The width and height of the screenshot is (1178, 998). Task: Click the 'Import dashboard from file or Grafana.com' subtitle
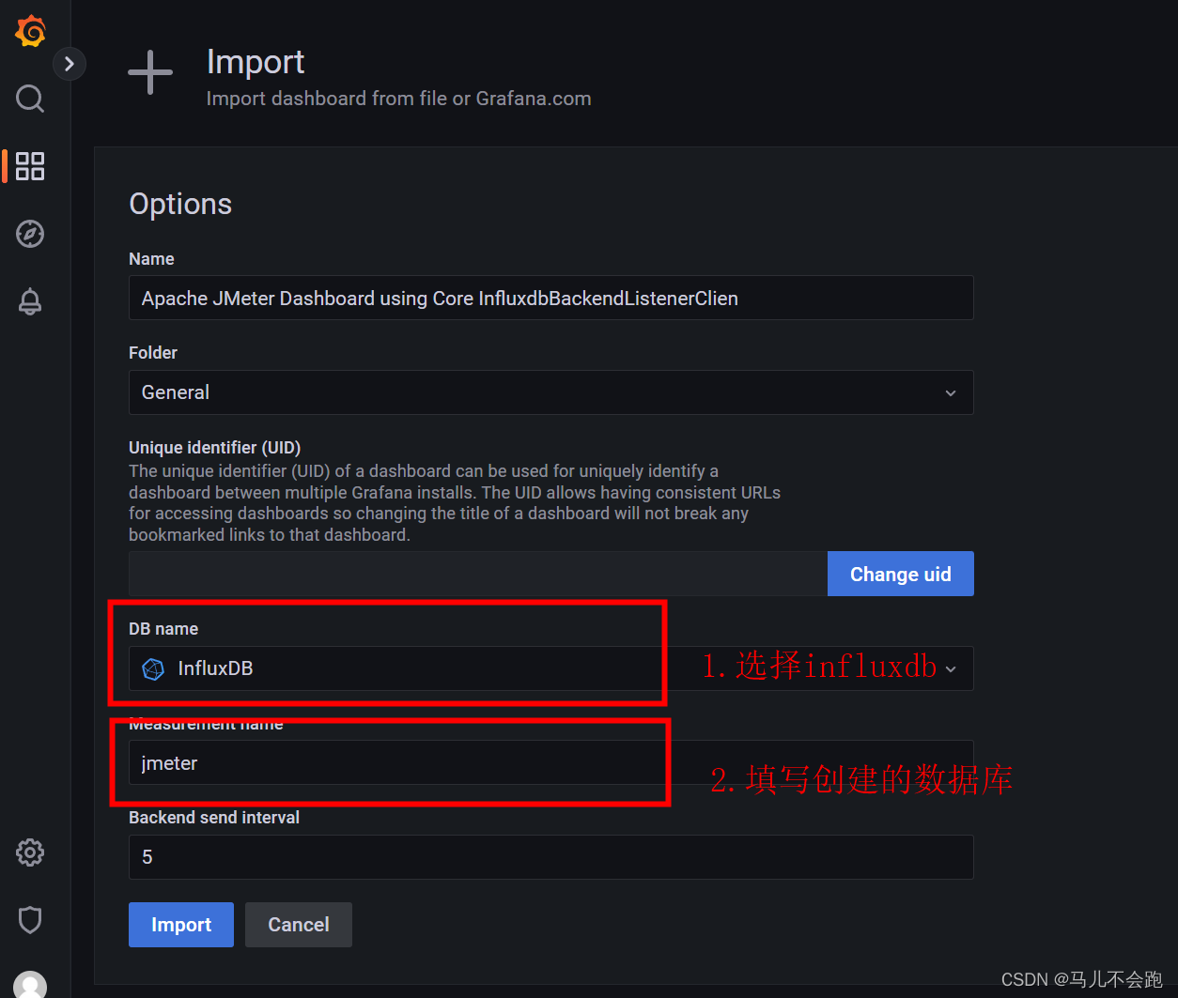[399, 99]
